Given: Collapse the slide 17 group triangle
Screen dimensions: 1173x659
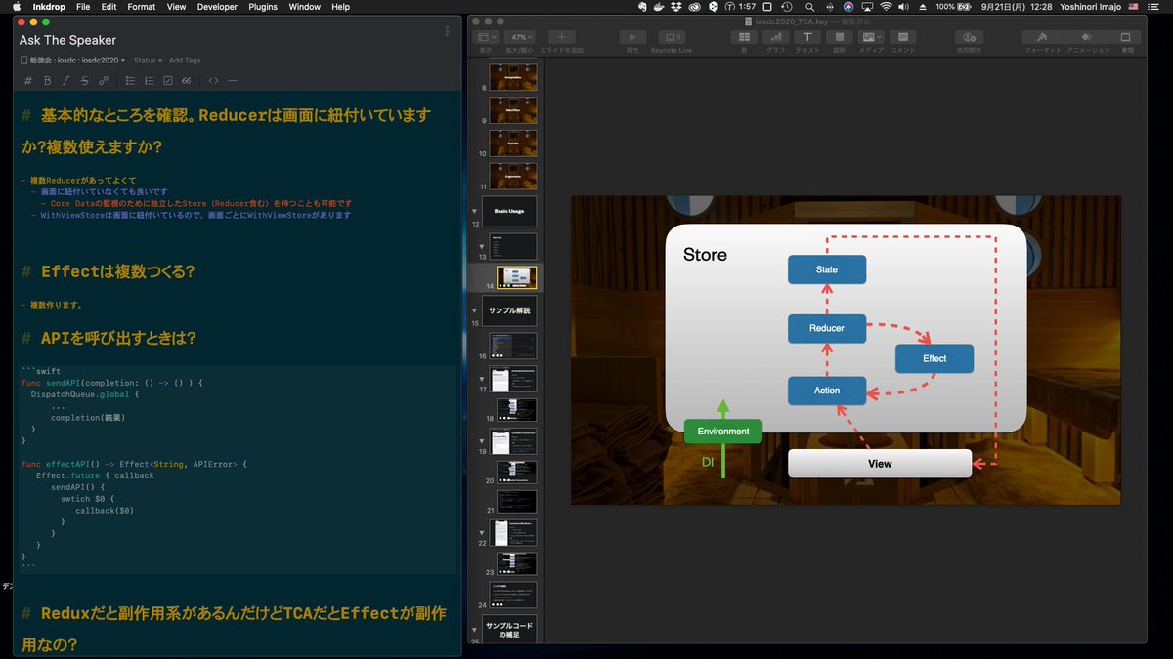Looking at the screenshot, I should [x=481, y=377].
